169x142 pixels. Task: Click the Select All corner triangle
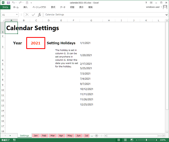(x=3, y=20)
